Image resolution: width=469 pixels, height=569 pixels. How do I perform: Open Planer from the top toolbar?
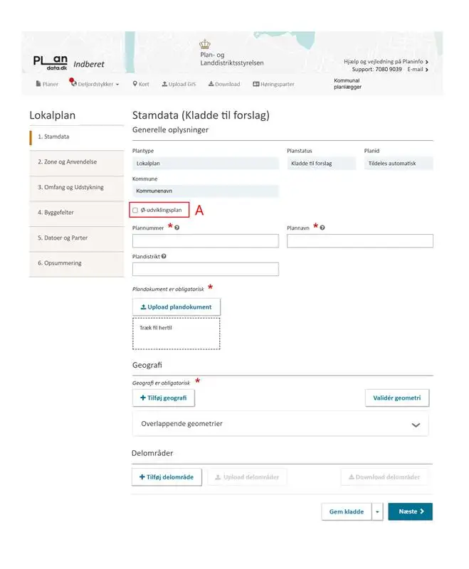[x=47, y=84]
